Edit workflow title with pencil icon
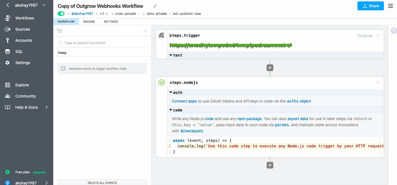 point(155,6)
